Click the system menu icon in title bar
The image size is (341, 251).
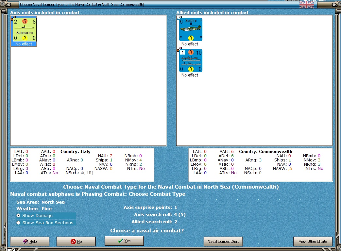pos(8,4)
